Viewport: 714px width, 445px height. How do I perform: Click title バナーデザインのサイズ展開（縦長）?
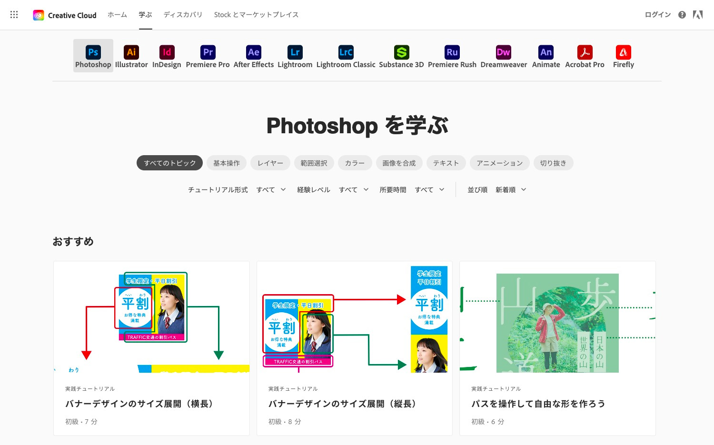point(342,404)
